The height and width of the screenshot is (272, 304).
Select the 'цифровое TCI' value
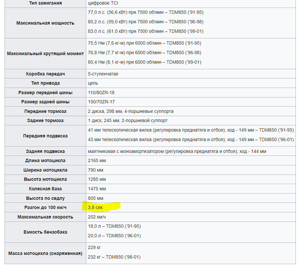103,3
